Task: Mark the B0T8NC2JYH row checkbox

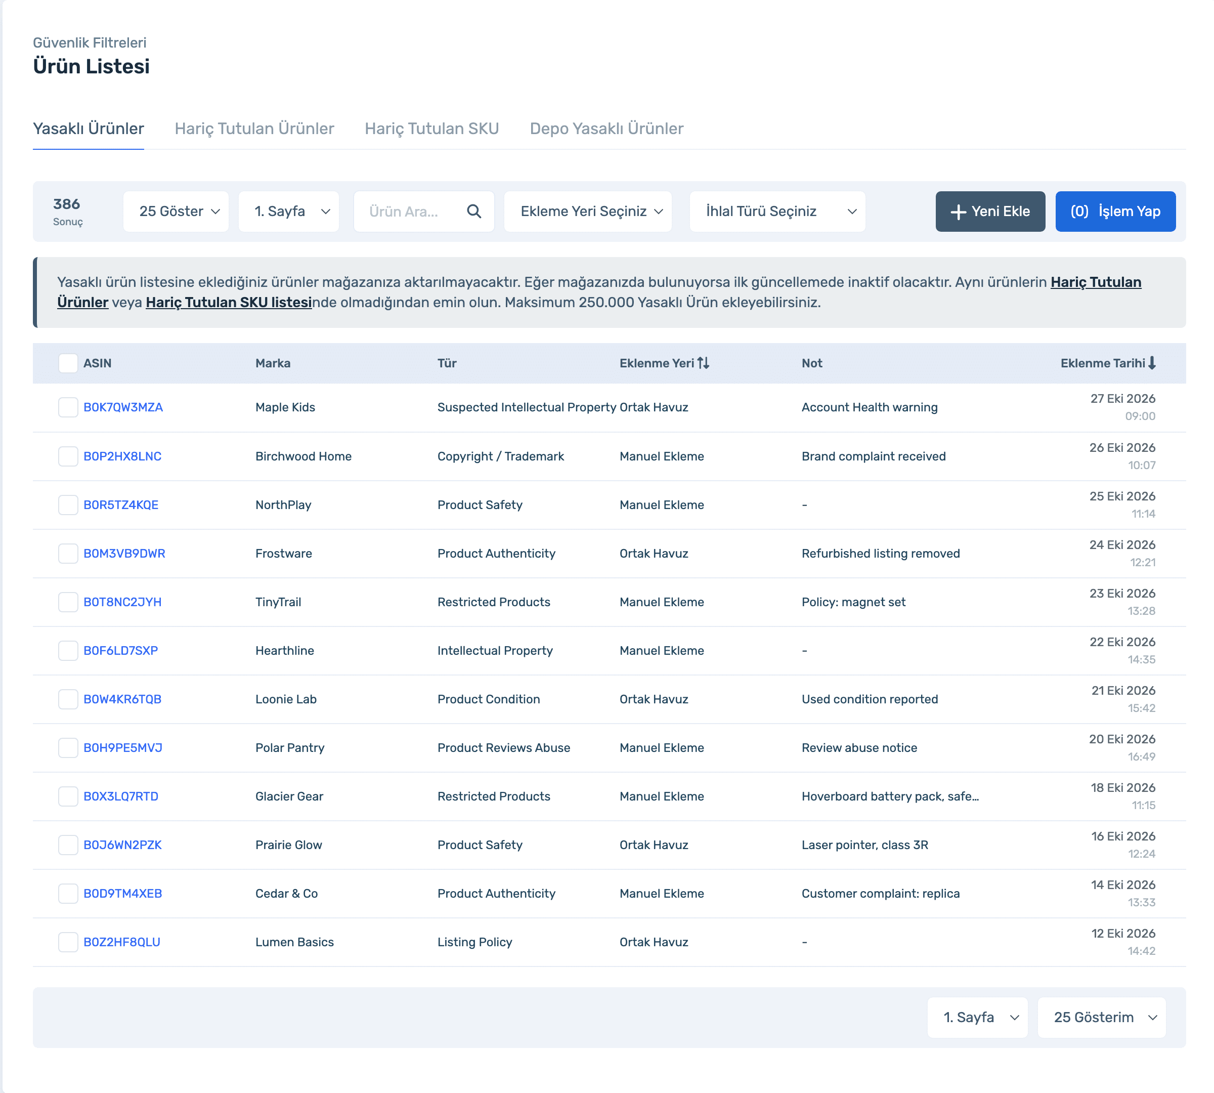Action: pos(68,602)
